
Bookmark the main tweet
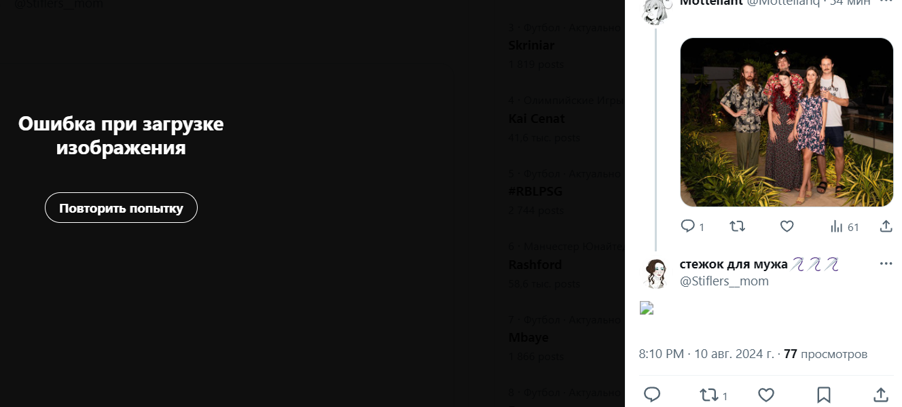pyautogui.click(x=823, y=394)
